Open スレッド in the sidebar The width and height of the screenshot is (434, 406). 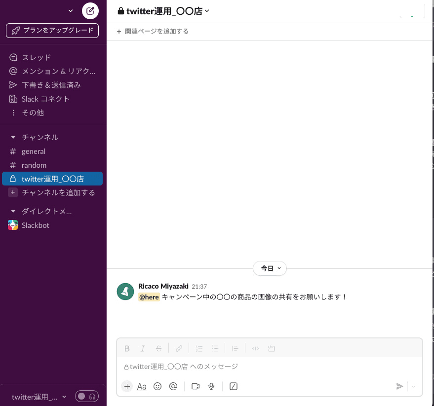tap(36, 57)
